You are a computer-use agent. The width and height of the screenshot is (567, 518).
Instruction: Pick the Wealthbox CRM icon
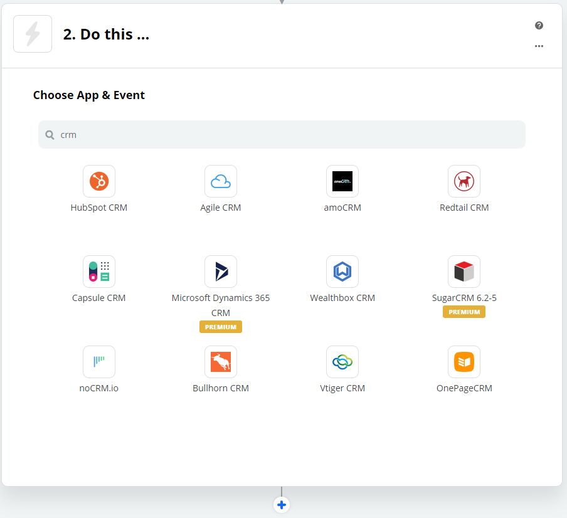click(342, 272)
